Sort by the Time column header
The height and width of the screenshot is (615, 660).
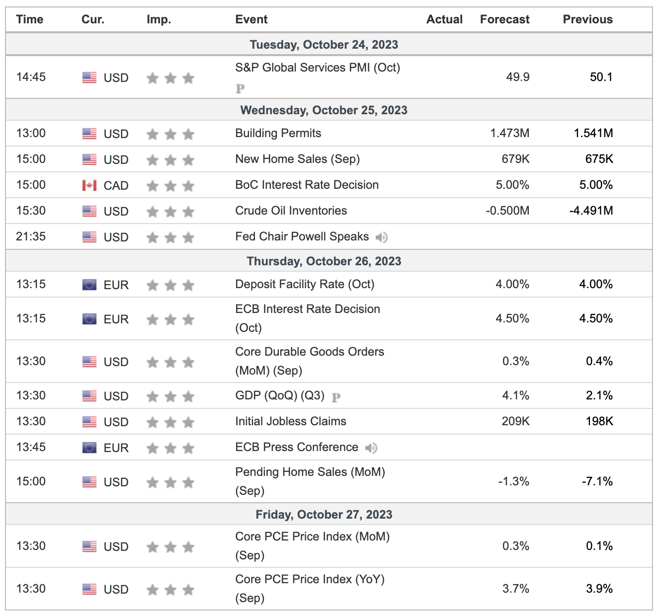tap(30, 19)
